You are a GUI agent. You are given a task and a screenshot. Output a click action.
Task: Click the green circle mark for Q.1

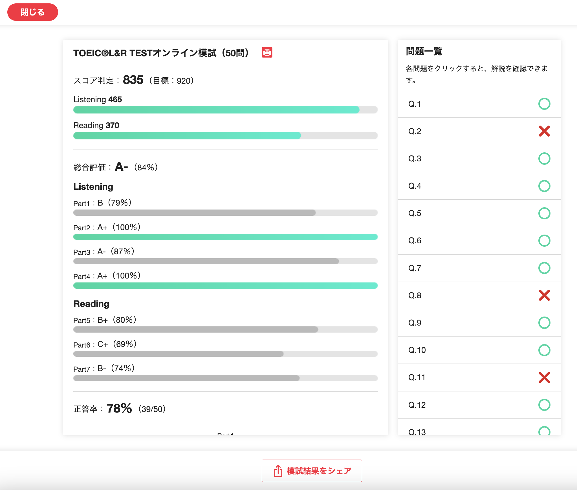(x=544, y=104)
